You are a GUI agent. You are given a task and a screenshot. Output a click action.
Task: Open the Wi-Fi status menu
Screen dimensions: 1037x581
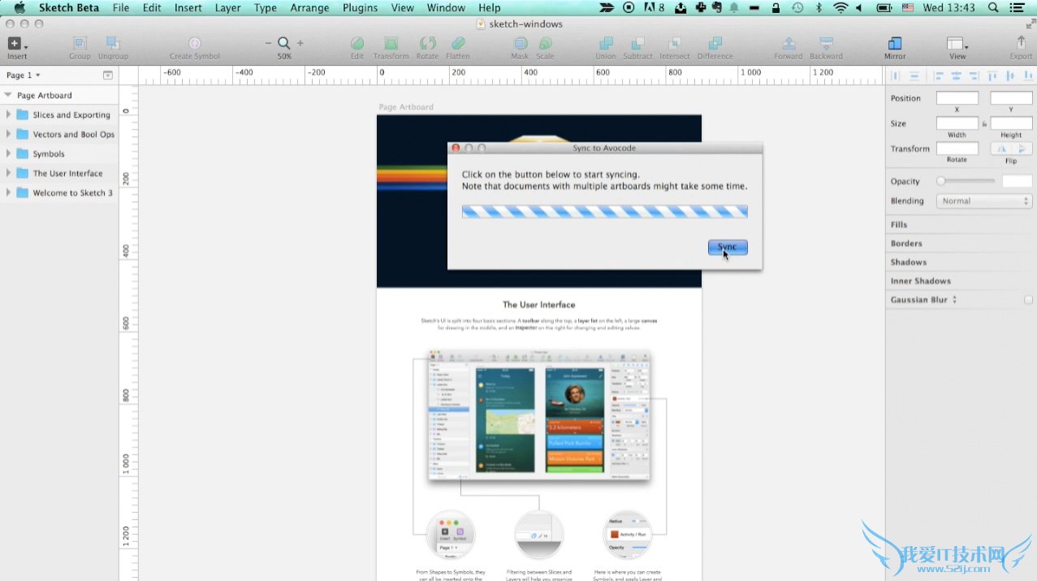[x=840, y=8]
